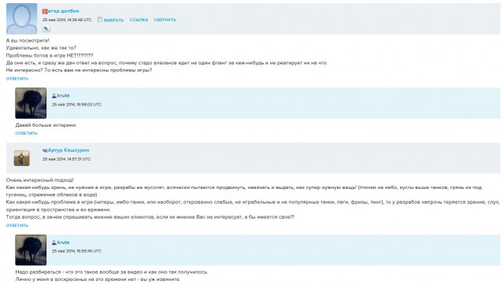Image resolution: width=504 pixels, height=285 pixels.
Task: Click the VK icon beside Артур Кашкурин
Action: coord(45,150)
